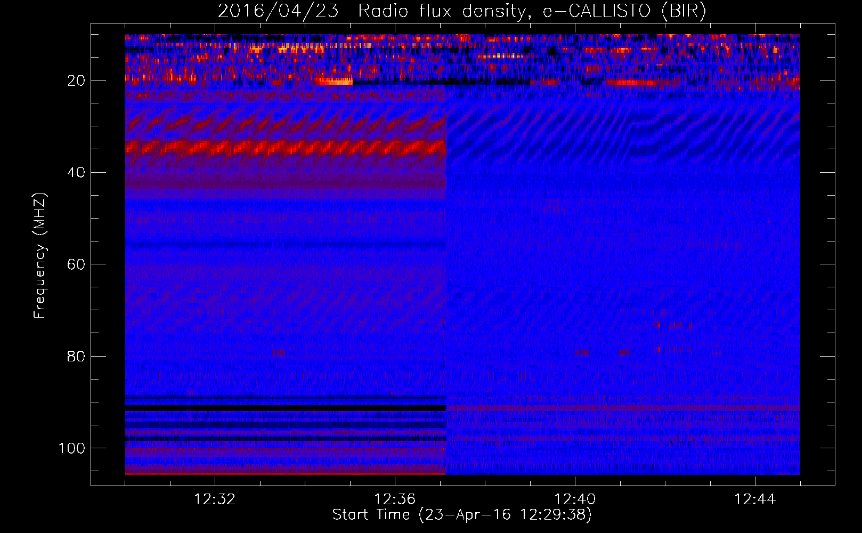Click the "Start Time (23-Apr-16 12:29:38)" label

[x=462, y=515]
